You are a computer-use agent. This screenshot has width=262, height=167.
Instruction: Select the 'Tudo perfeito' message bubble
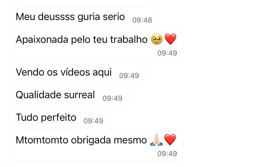59,118
